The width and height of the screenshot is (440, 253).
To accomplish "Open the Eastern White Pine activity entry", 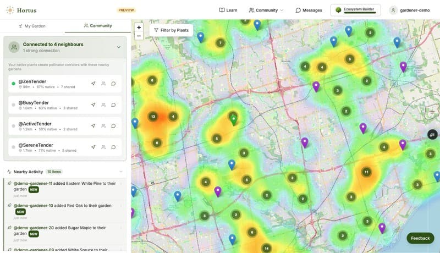I will click(65, 189).
